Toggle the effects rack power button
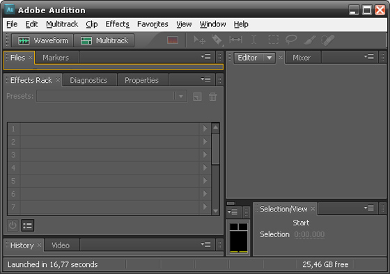This screenshot has height=274, width=390. click(x=13, y=225)
